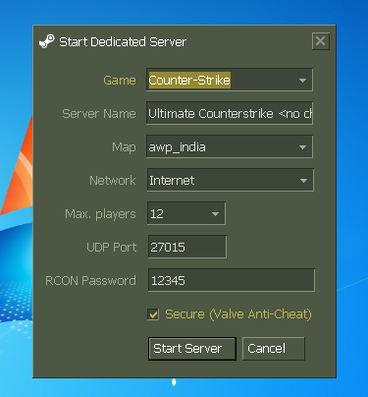Image resolution: width=368 pixels, height=397 pixels.
Task: Open the Network dropdown set to Internet
Action: coord(231,180)
